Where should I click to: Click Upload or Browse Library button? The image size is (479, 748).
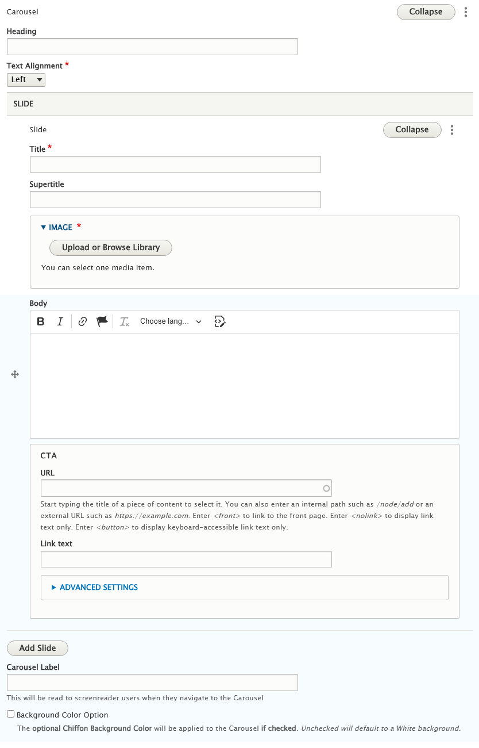coord(111,248)
